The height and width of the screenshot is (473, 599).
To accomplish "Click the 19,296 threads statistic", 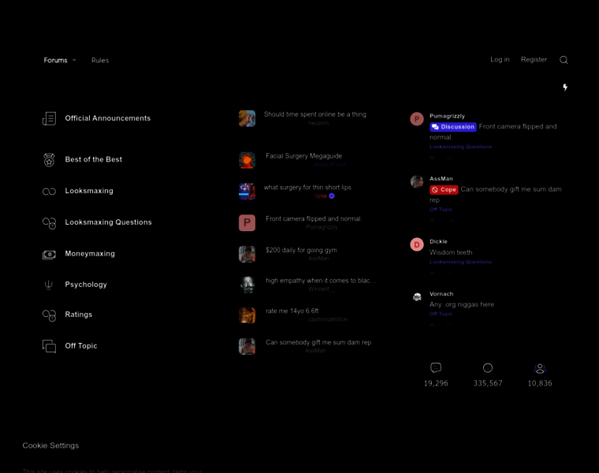I will coord(436,383).
